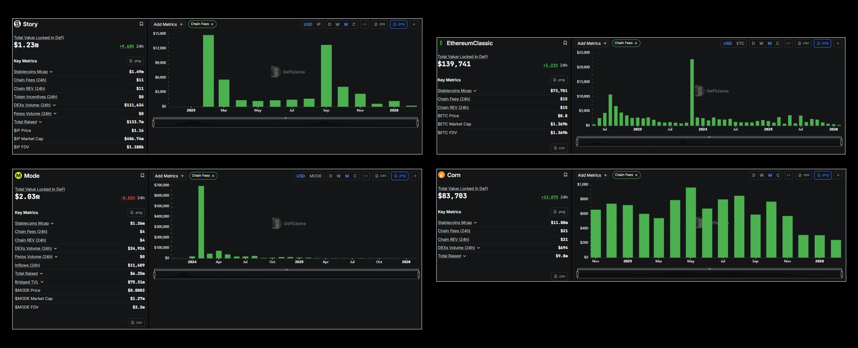The image size is (858, 348).
Task: Bookmark the Mode chain
Action: 142,176
